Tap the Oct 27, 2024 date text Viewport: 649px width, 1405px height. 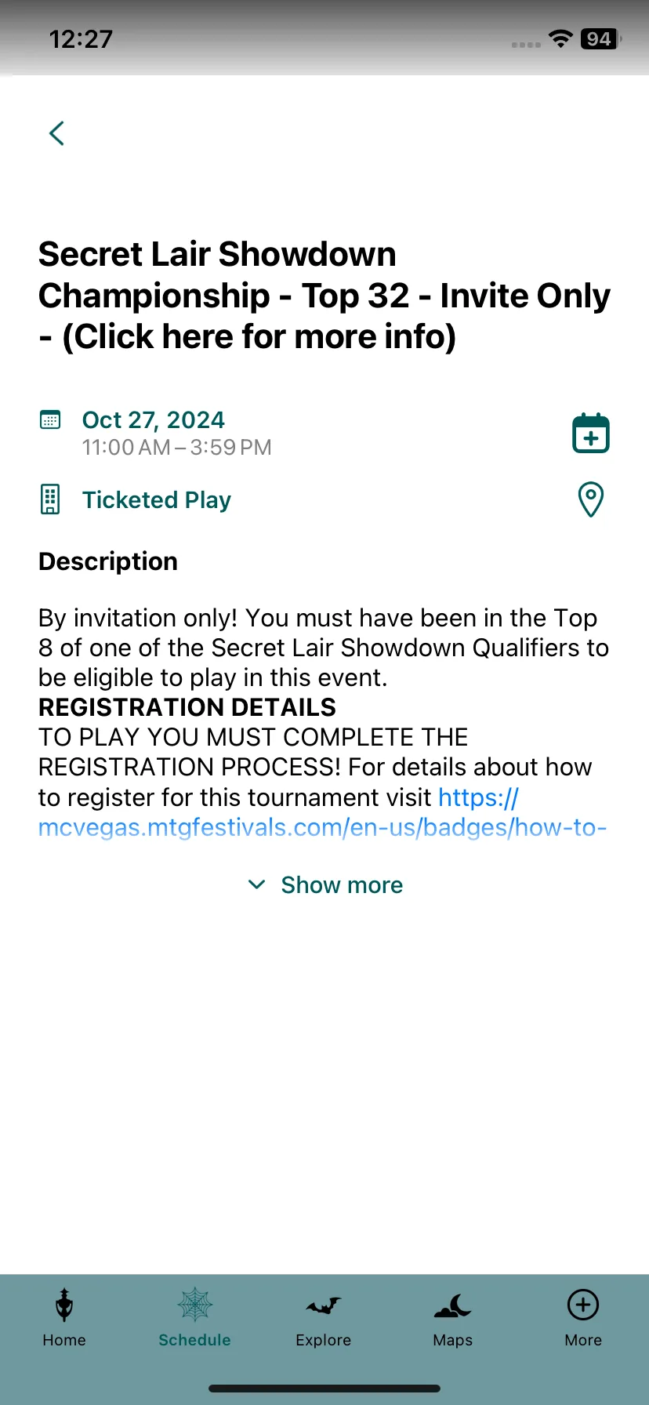click(154, 419)
